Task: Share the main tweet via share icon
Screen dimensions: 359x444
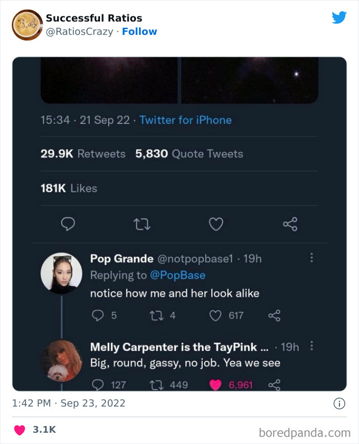Action: coord(290,224)
